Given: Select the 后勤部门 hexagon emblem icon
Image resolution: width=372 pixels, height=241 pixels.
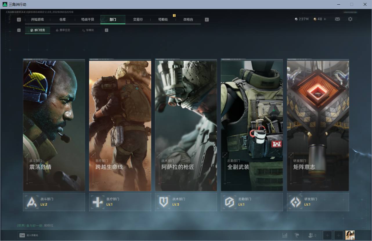Looking at the screenshot, I should click(x=230, y=202).
